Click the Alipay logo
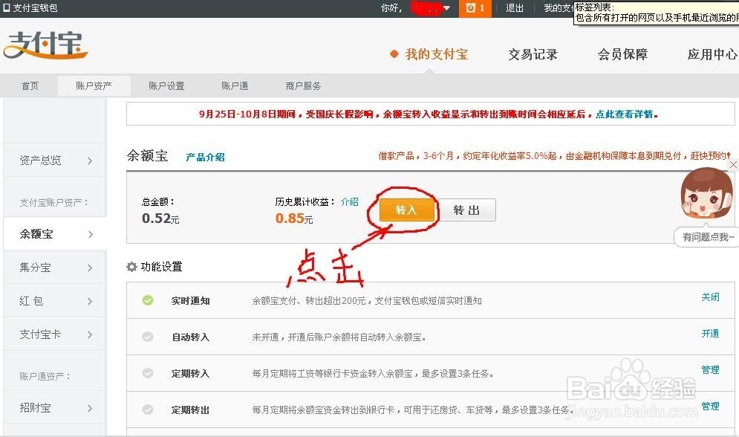Viewport: 739px width, 437px height. pos(46,45)
